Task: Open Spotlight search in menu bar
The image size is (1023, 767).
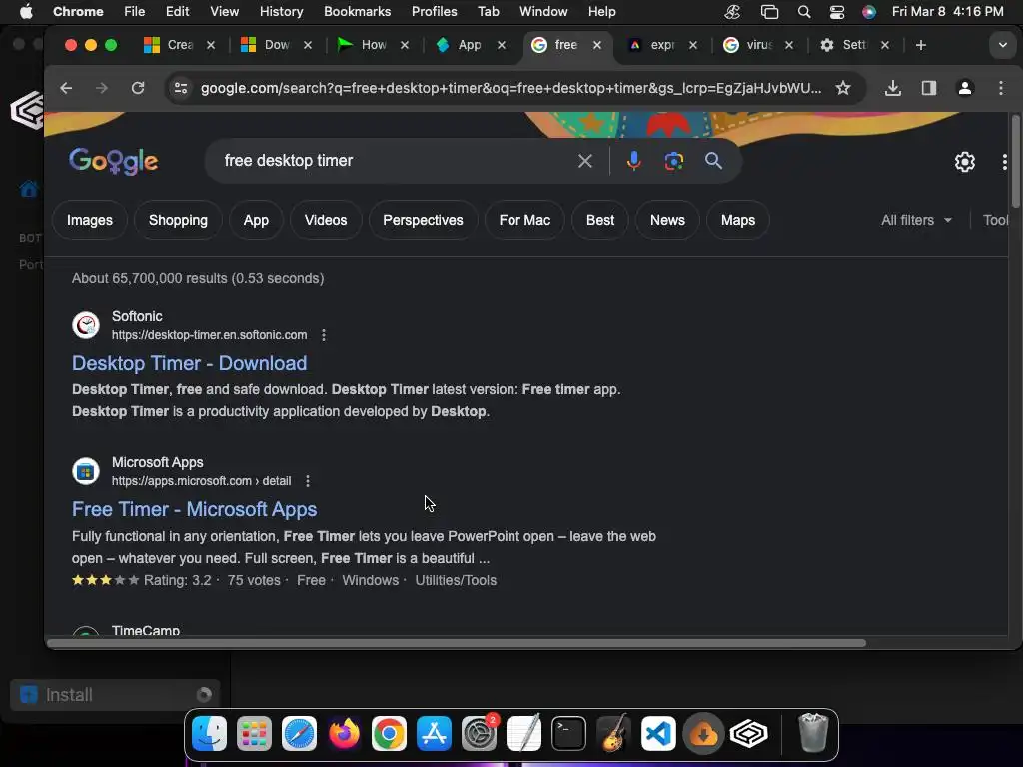Action: point(804,12)
